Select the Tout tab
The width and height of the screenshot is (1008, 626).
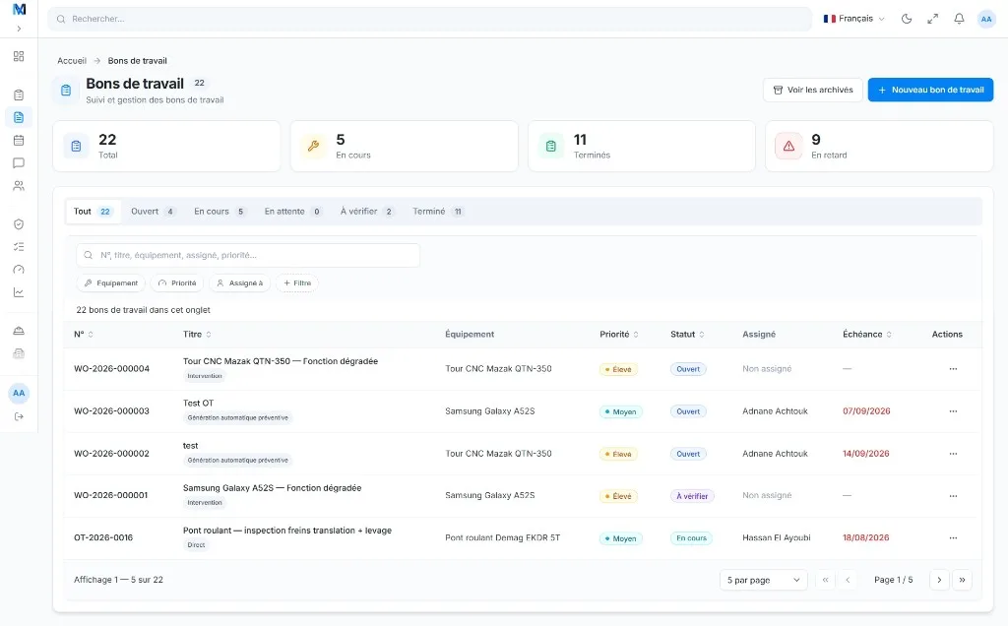tap(94, 212)
